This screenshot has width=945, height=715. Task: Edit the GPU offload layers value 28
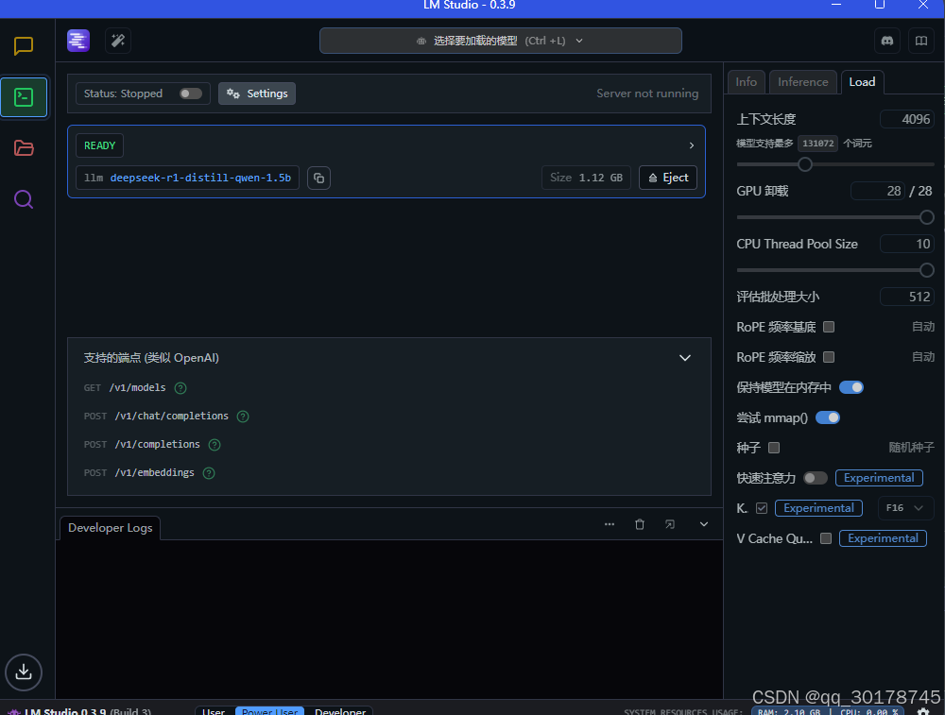coord(878,191)
